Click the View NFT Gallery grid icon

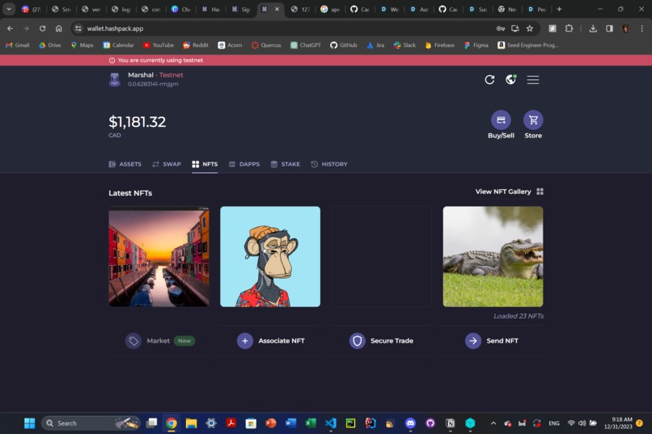click(x=540, y=192)
